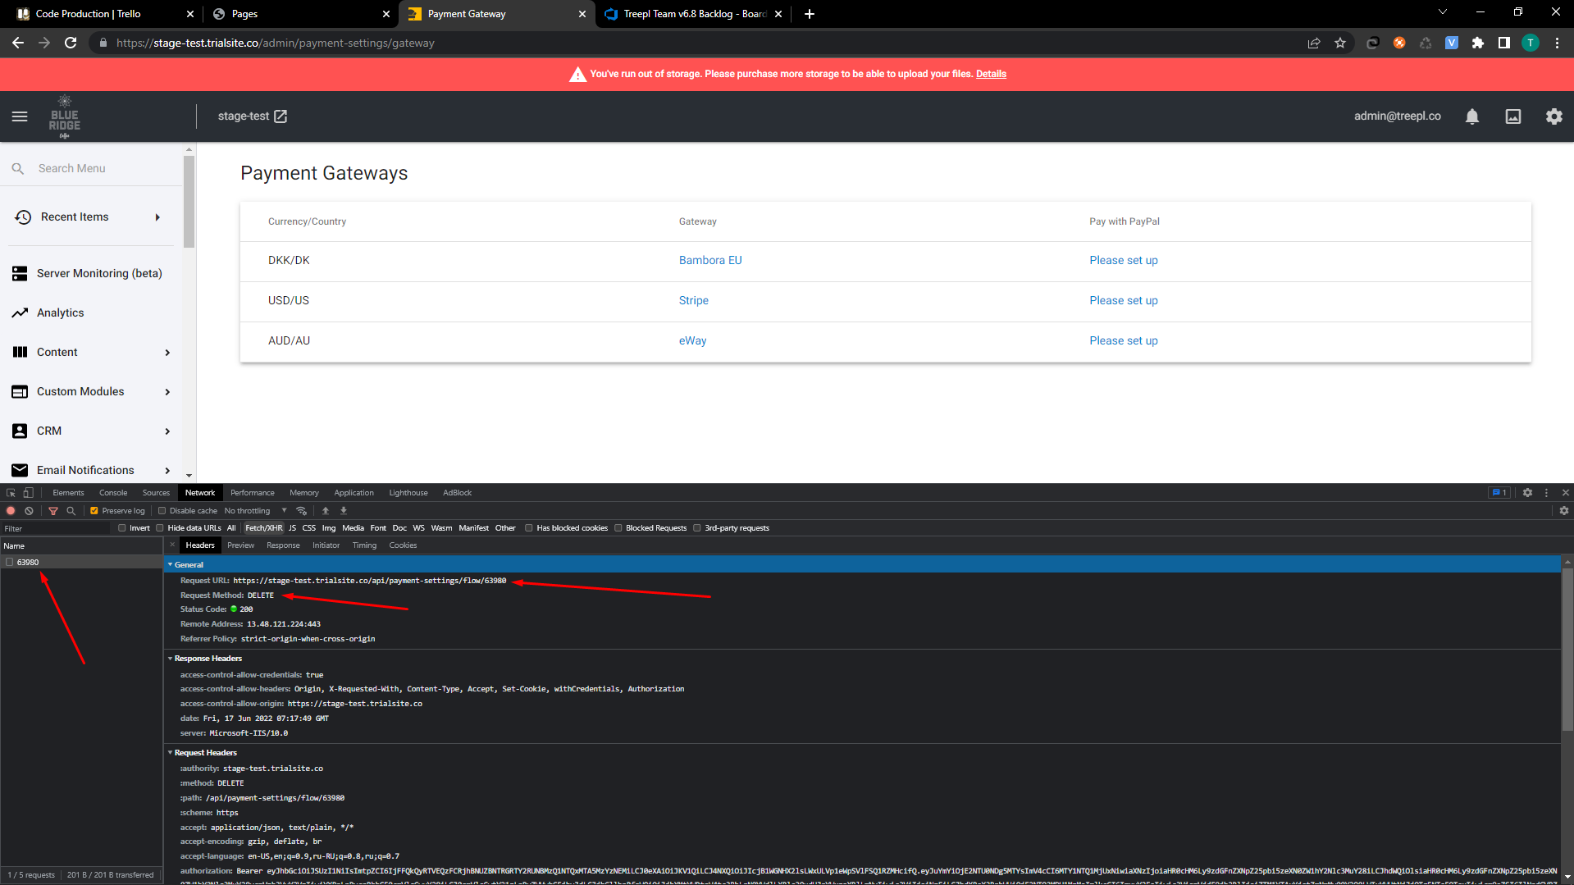
Task: Switch to the Console tab
Action: coord(113,493)
